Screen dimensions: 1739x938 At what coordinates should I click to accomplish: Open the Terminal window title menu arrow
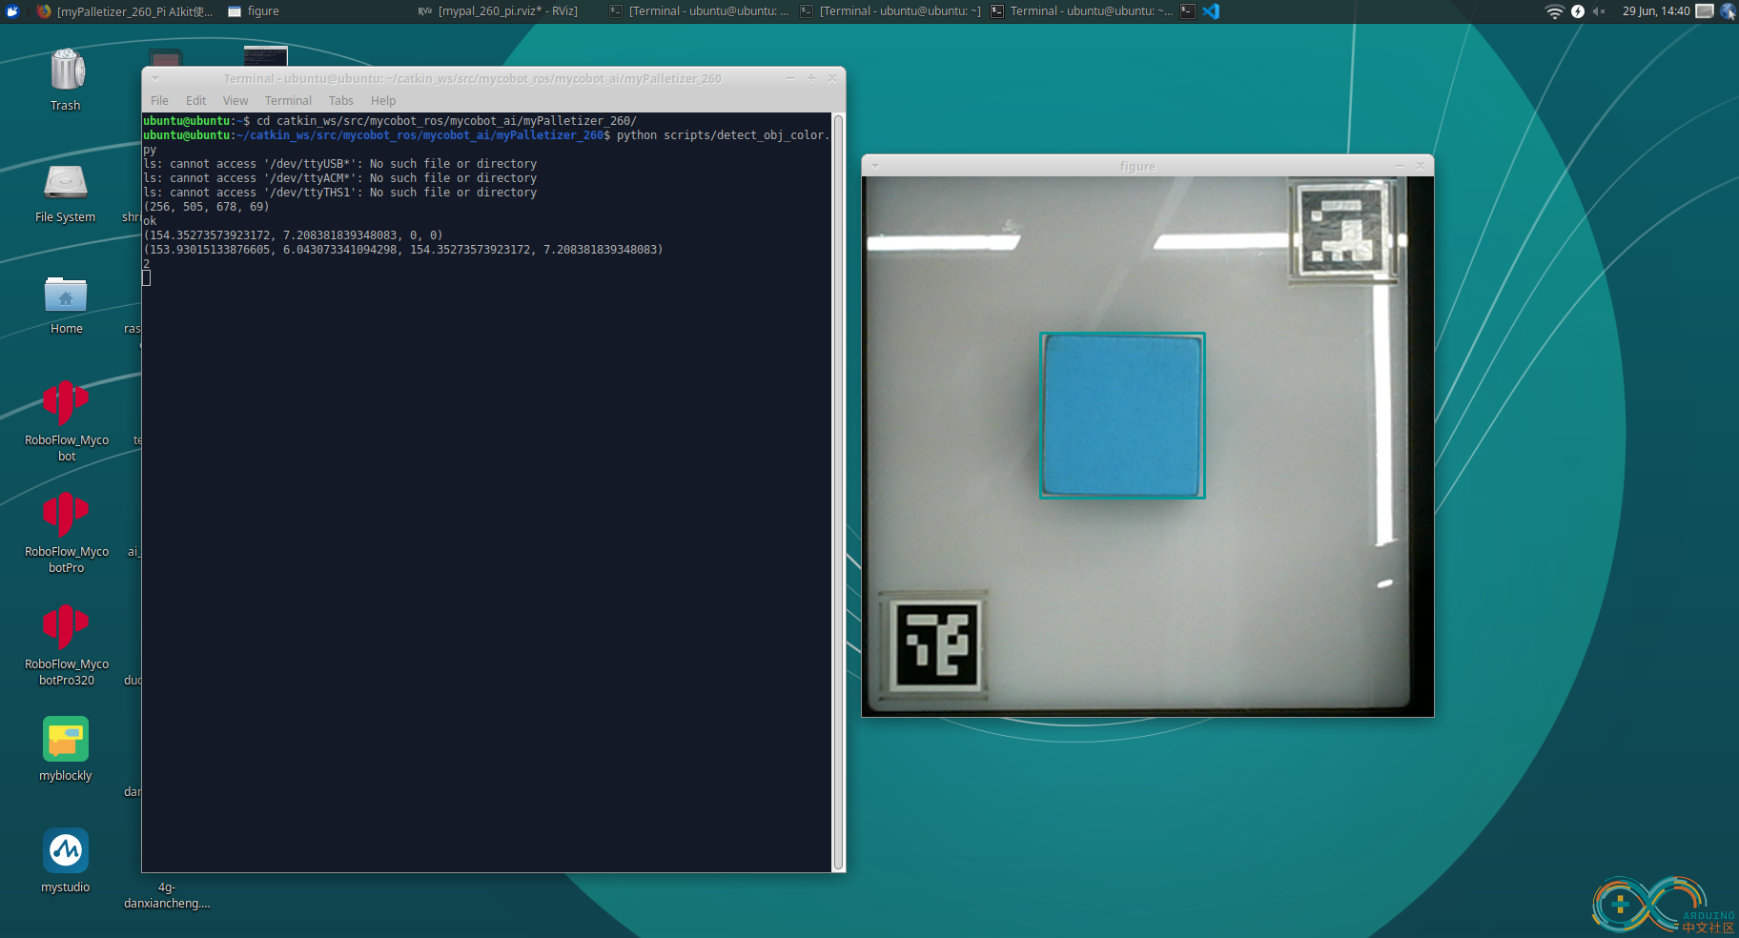pyautogui.click(x=155, y=78)
